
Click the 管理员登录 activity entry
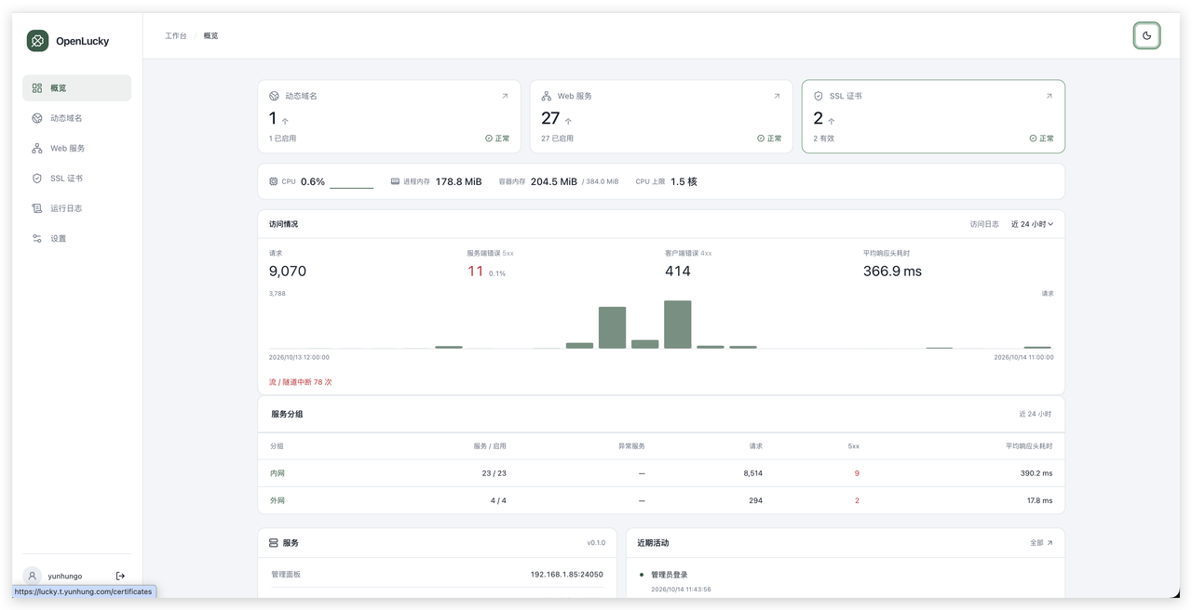point(670,575)
